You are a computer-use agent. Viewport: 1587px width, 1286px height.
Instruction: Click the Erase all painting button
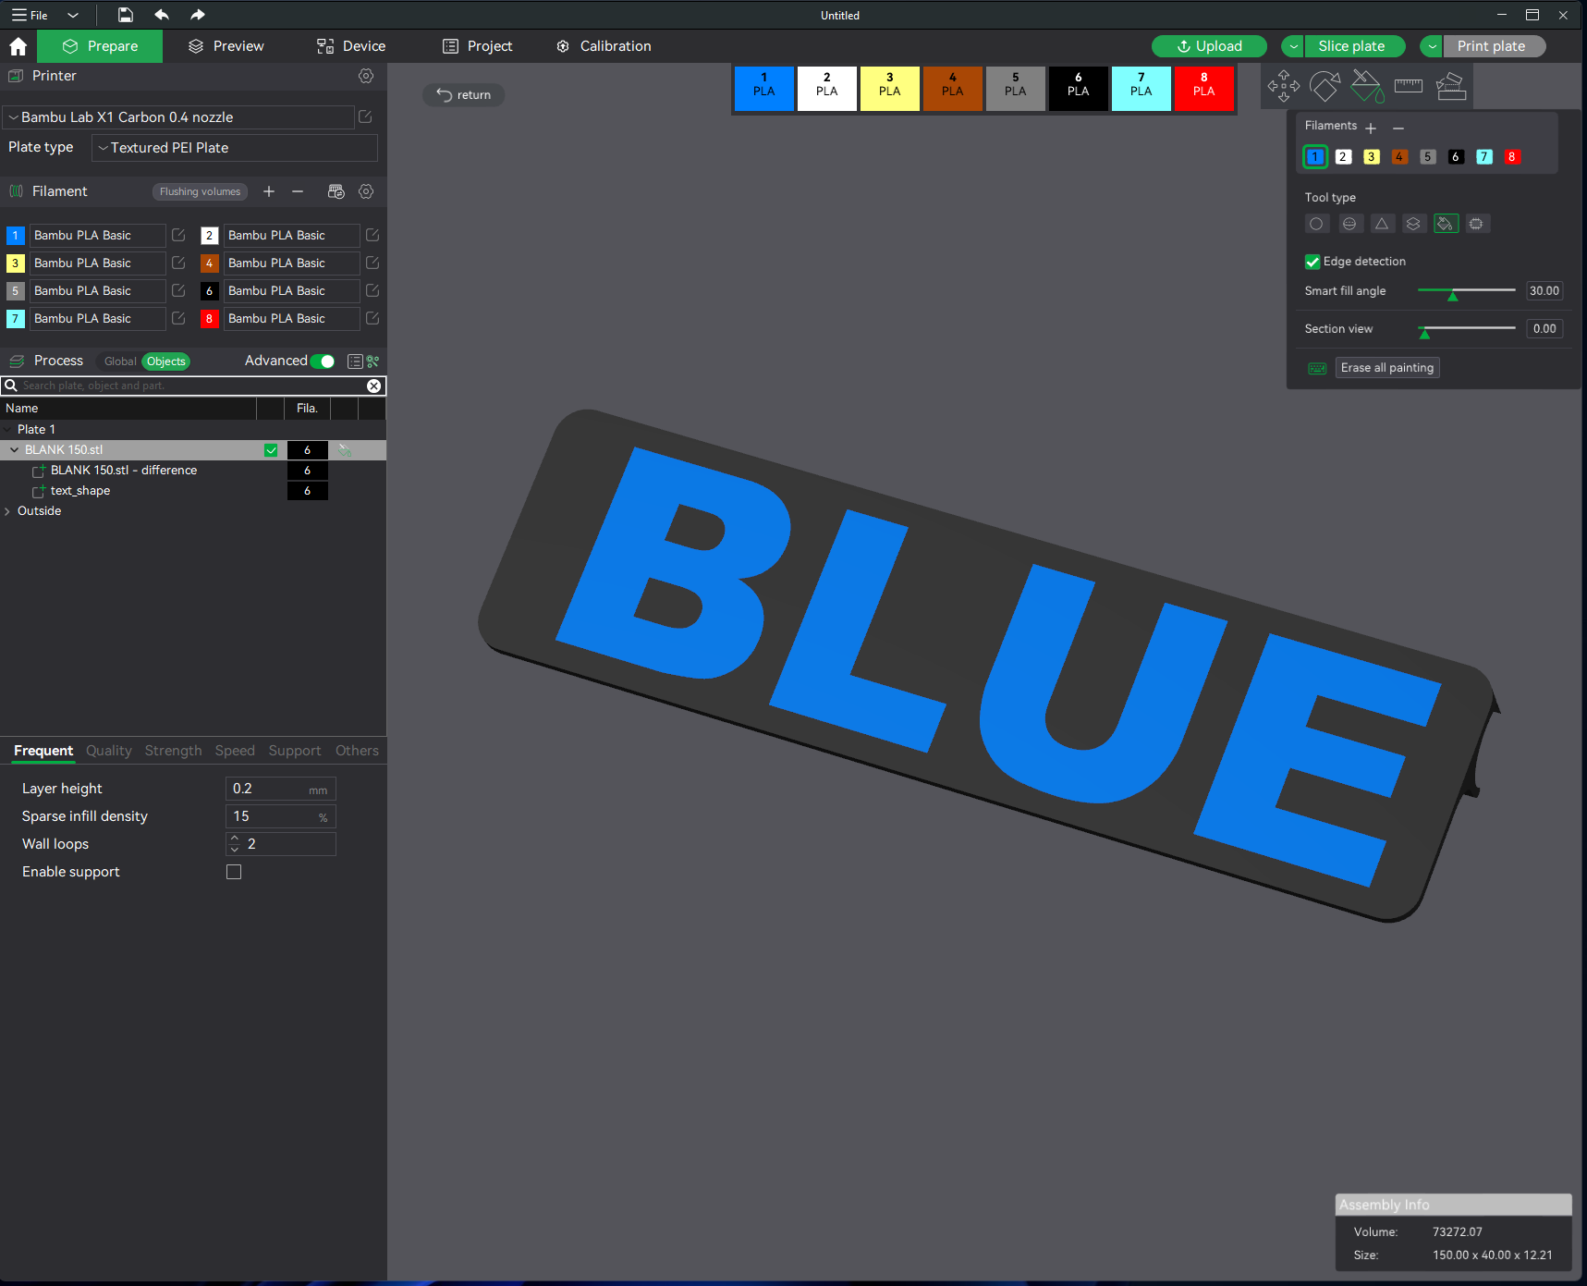[1387, 368]
